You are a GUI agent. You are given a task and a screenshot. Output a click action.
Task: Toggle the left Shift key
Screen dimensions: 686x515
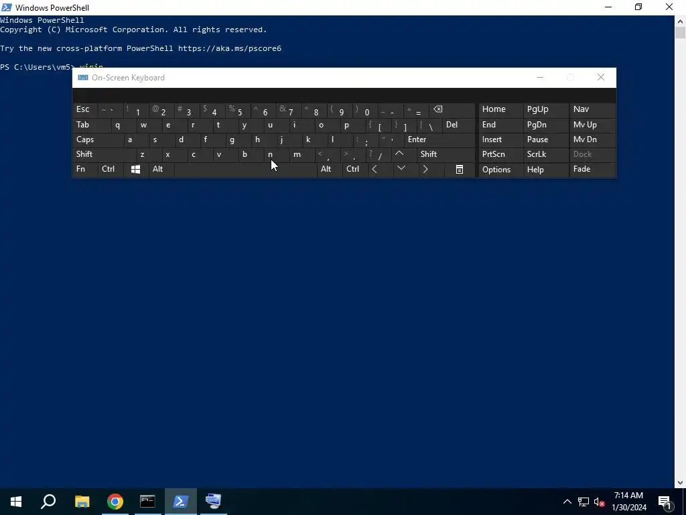tap(105, 154)
